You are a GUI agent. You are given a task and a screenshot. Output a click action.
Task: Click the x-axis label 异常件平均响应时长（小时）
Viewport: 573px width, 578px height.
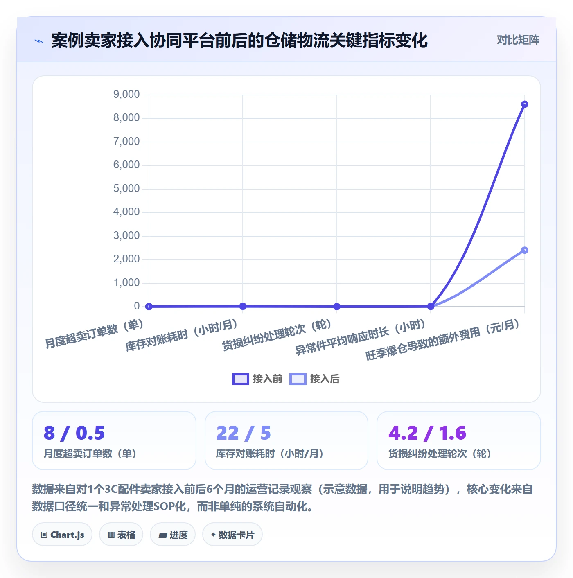361,337
